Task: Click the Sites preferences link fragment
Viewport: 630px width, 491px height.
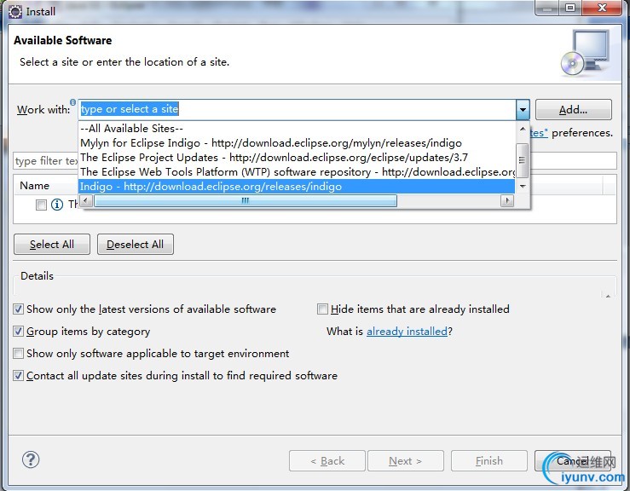Action: pos(539,133)
